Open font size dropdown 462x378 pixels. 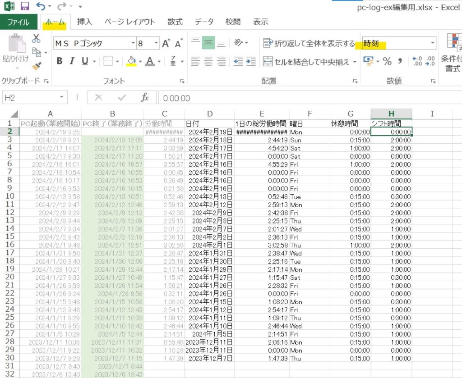[x=156, y=43]
